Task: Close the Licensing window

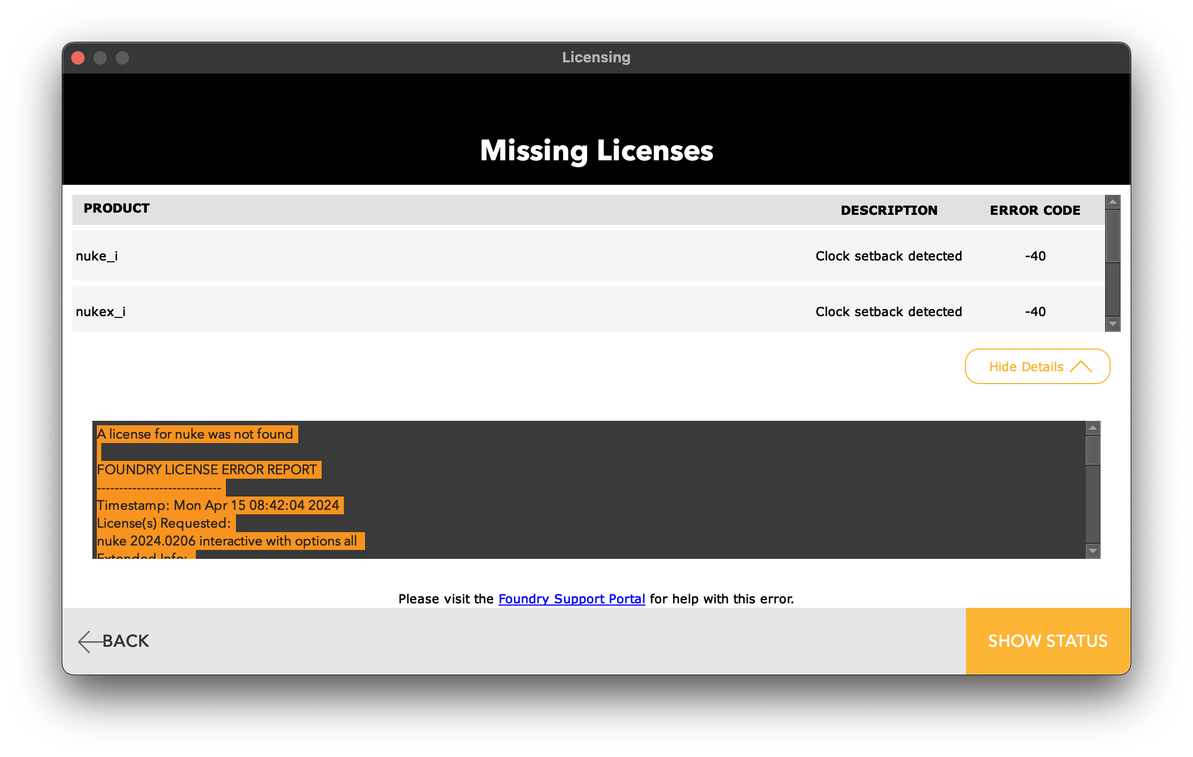Action: 78,58
